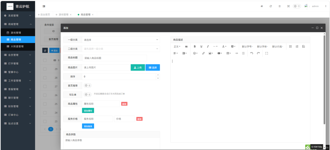Insert a link using the link icon

[203, 53]
